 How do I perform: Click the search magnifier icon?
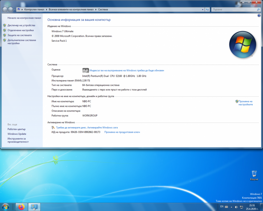pos(258,10)
